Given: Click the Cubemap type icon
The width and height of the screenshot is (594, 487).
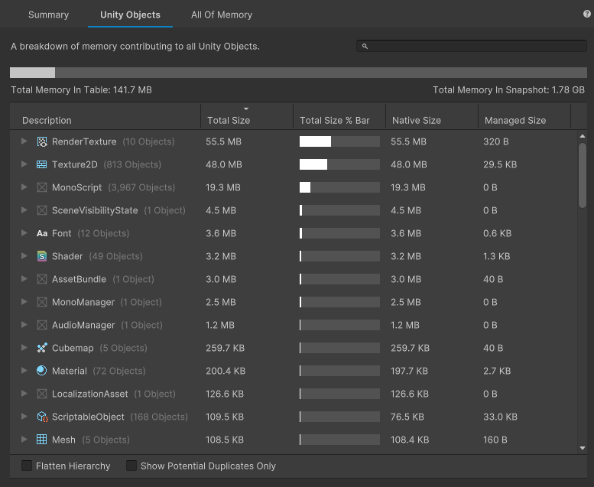Looking at the screenshot, I should click(x=42, y=348).
